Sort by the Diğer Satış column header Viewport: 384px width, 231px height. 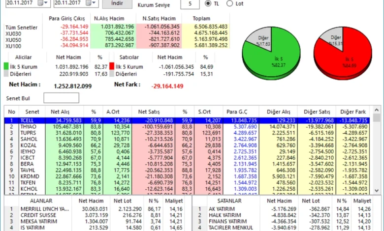coord(317,112)
